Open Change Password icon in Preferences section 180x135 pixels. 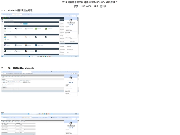5,29
